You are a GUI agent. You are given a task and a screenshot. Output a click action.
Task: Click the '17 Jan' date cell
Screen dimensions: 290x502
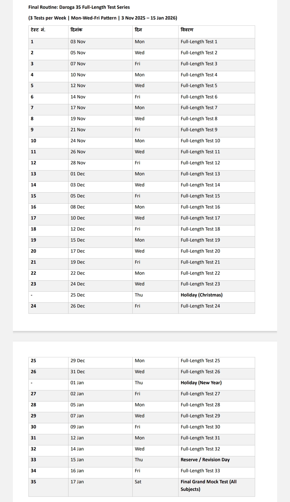click(77, 482)
